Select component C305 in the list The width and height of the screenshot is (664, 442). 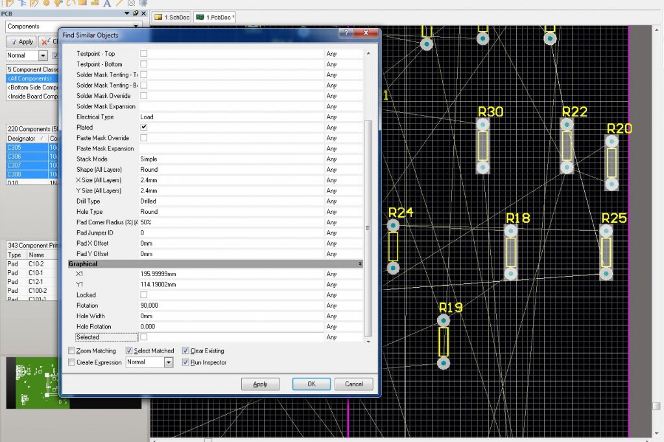click(32, 147)
